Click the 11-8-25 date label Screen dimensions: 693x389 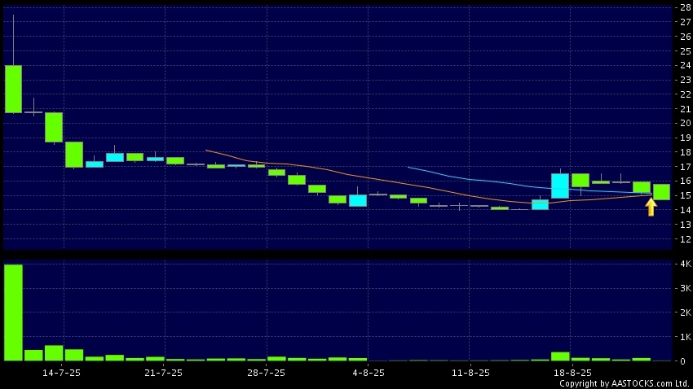coord(470,373)
